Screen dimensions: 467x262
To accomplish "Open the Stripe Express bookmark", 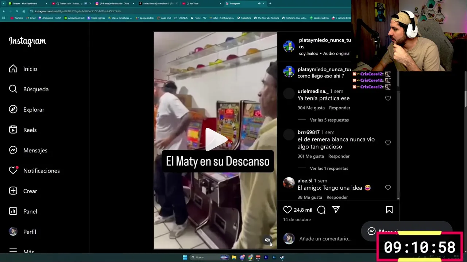I will click(96, 18).
